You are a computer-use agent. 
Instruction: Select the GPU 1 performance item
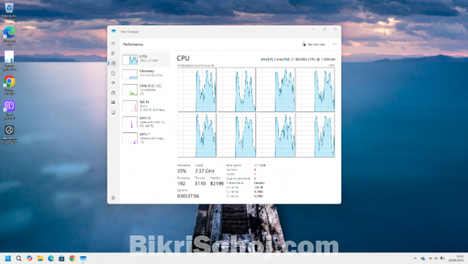pyautogui.click(x=146, y=138)
